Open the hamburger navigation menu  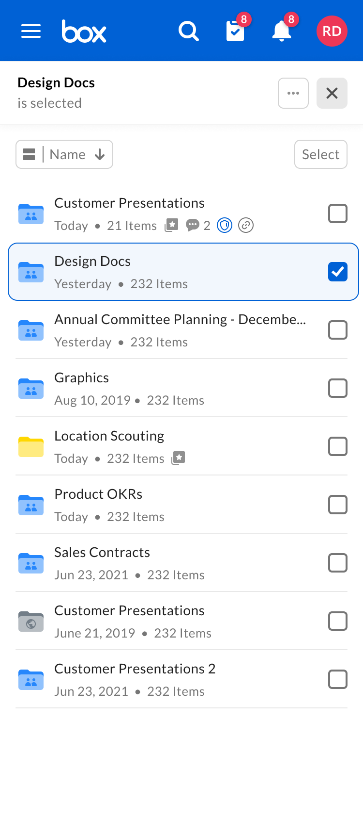click(31, 32)
